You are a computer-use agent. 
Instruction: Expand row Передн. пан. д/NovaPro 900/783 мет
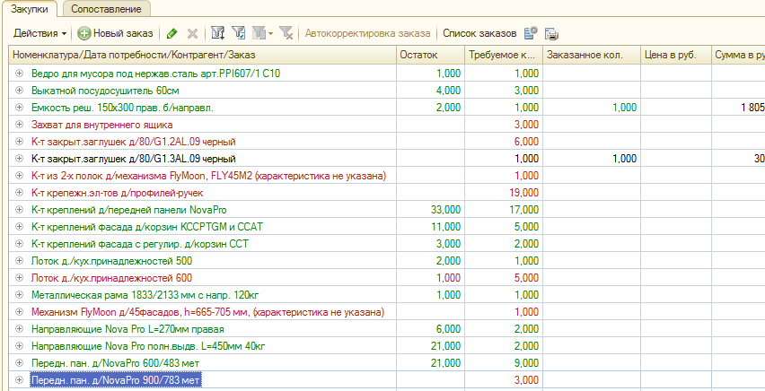[19, 380]
